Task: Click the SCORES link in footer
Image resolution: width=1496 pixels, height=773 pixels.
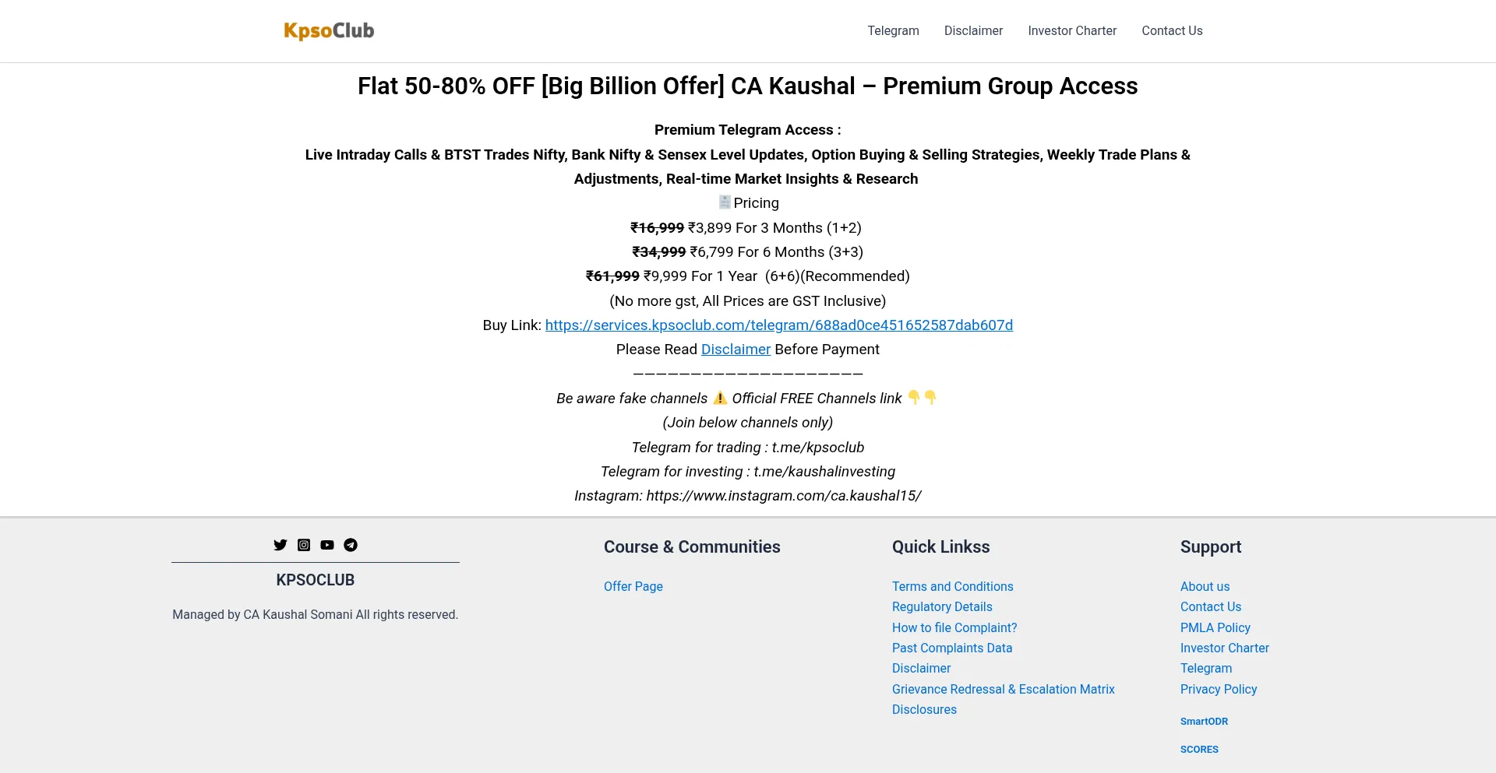Action: tap(1199, 750)
